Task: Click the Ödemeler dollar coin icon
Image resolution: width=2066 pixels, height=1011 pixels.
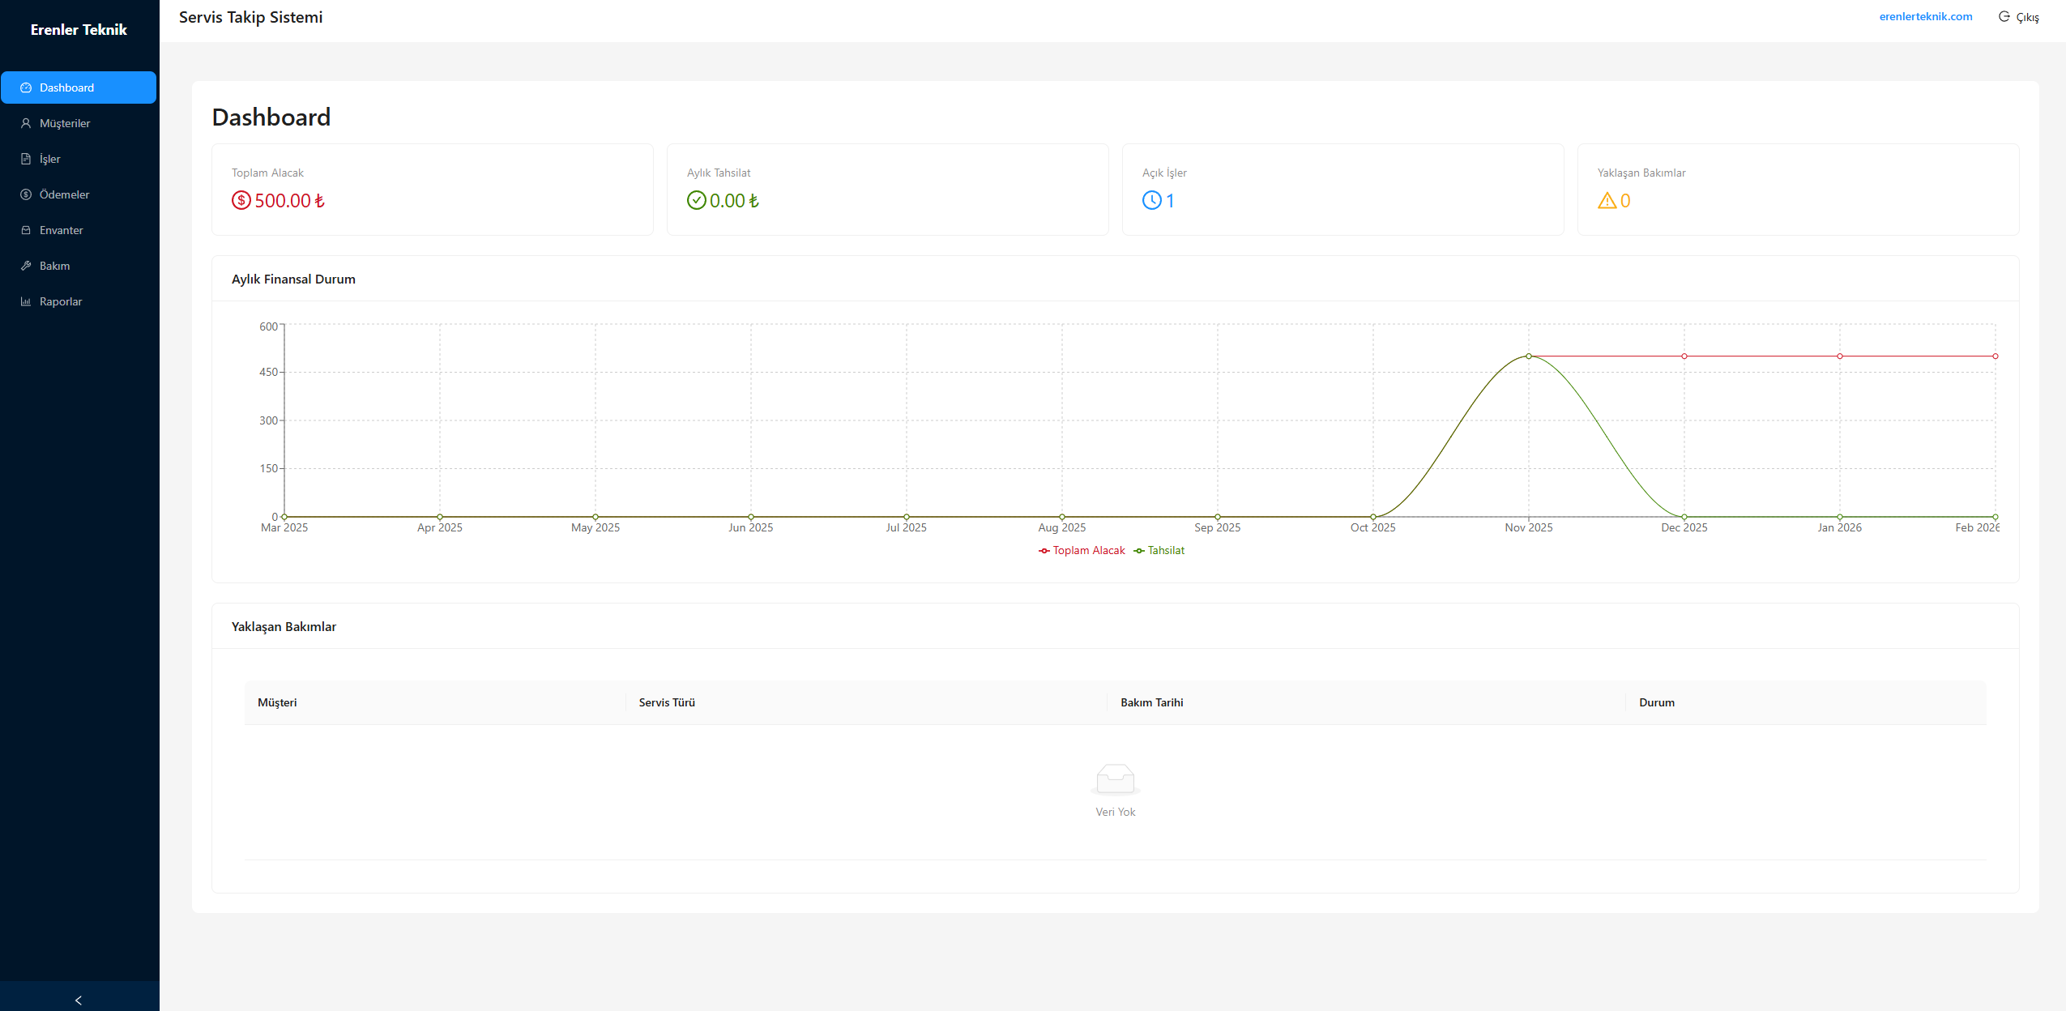Action: point(26,194)
